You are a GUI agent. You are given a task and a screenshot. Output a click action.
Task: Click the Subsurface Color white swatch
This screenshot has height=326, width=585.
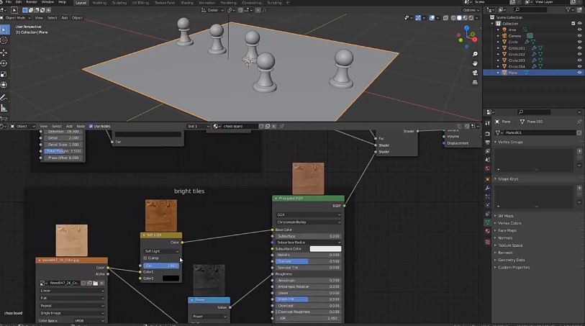click(x=325, y=249)
